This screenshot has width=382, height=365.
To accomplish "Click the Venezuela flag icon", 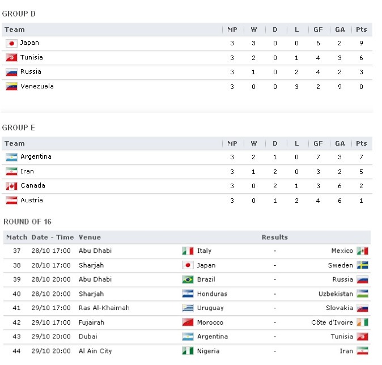I will coord(11,87).
